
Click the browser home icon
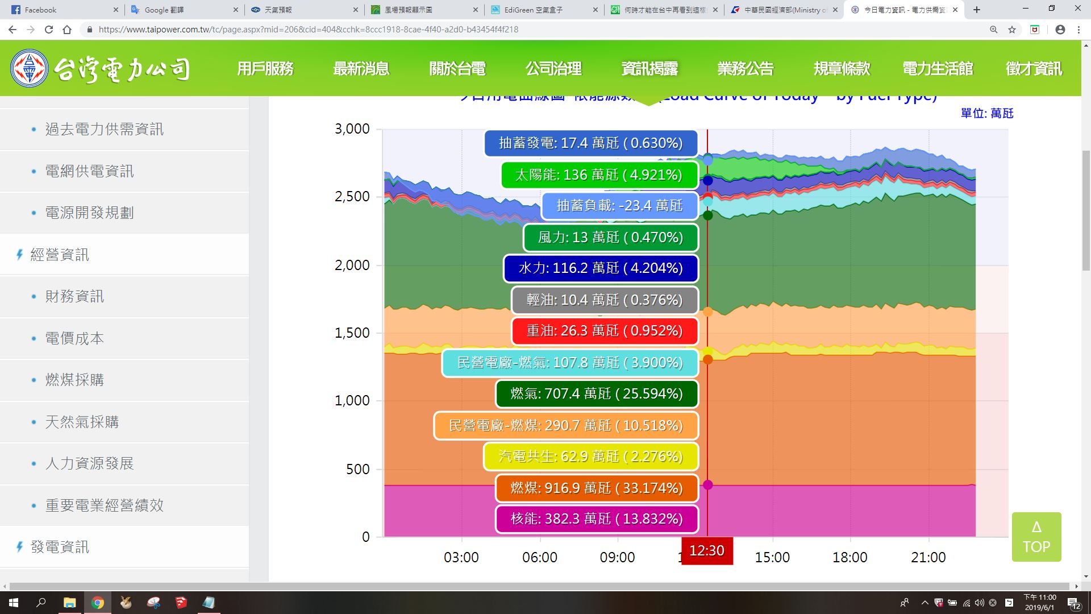(67, 30)
